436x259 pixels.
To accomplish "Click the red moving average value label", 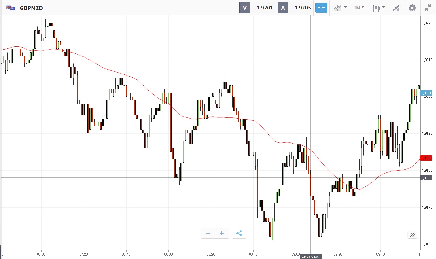I will (426, 158).
